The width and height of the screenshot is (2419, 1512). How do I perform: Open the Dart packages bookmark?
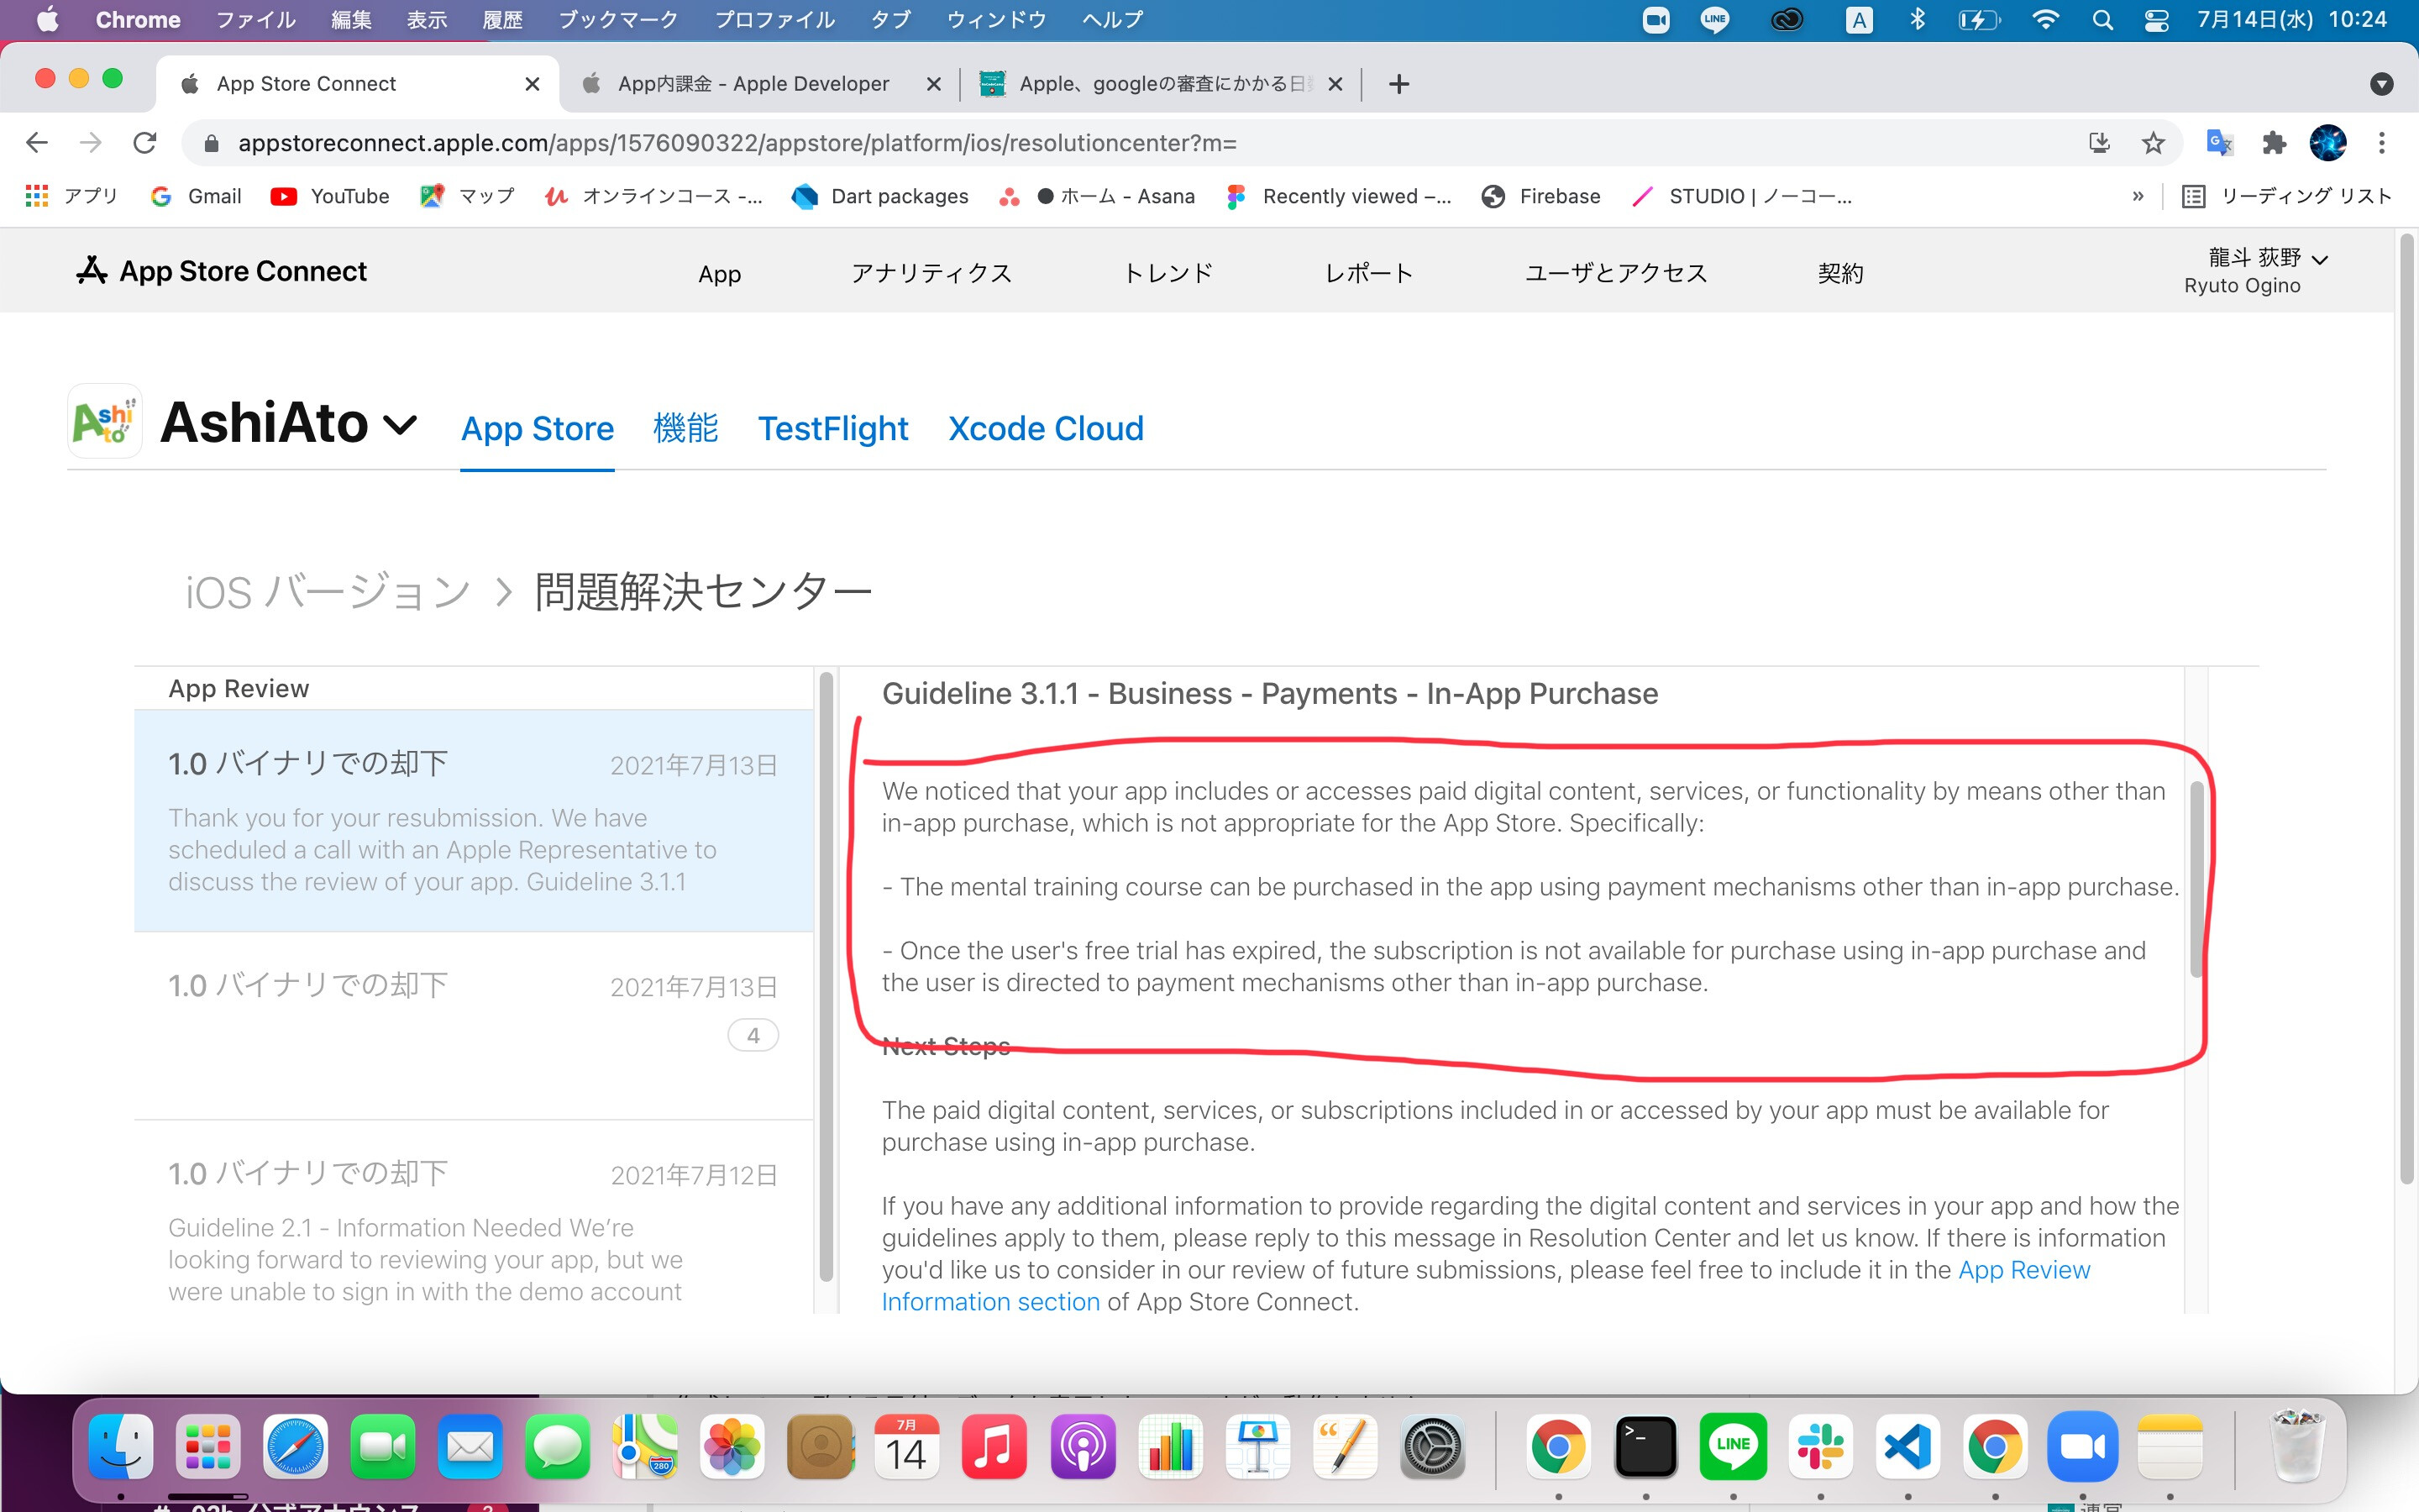(x=879, y=196)
